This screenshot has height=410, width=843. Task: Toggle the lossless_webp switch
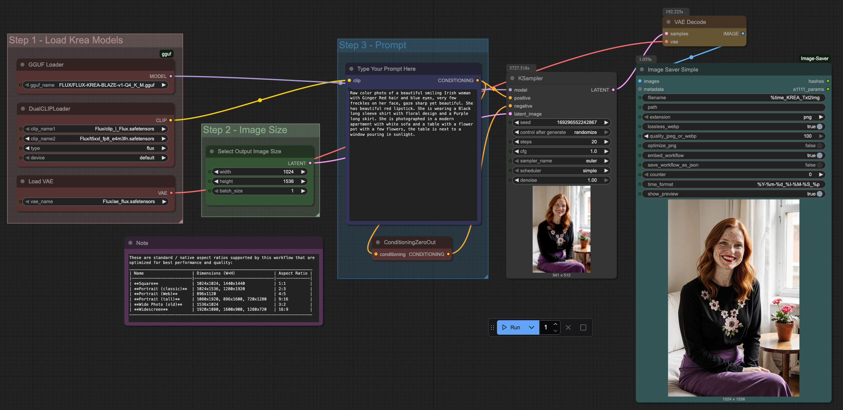click(x=819, y=127)
